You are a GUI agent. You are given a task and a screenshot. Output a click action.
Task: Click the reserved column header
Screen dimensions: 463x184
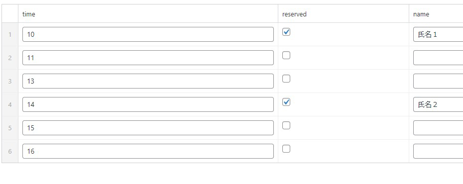294,14
